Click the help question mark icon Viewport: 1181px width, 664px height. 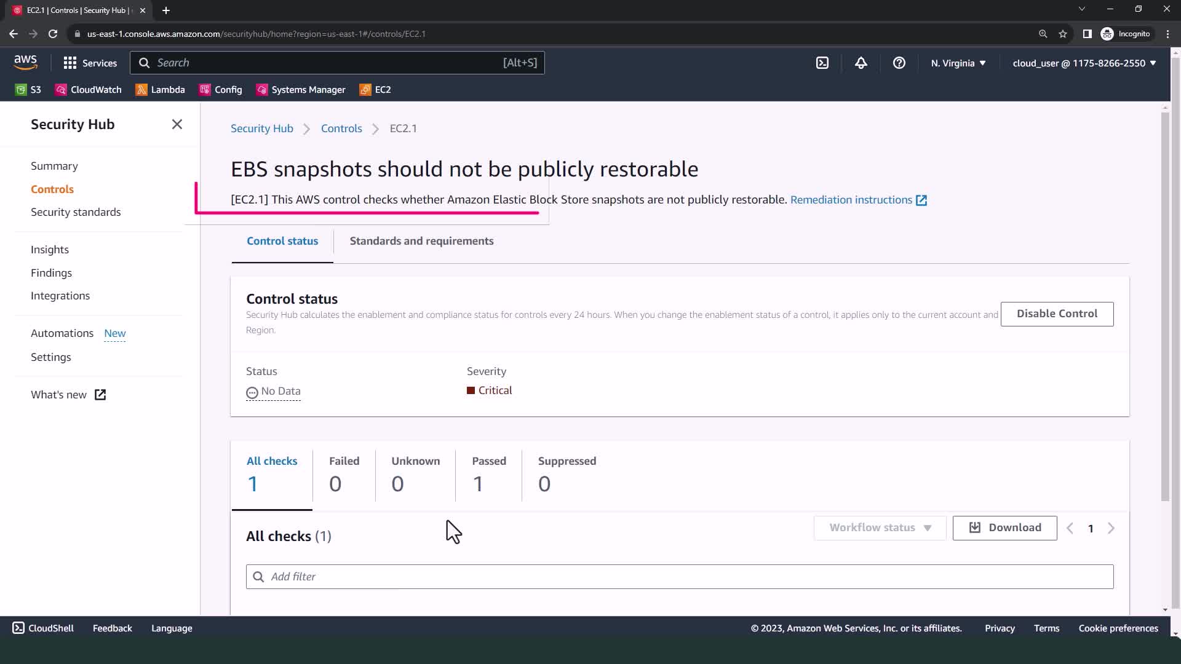pos(899,63)
